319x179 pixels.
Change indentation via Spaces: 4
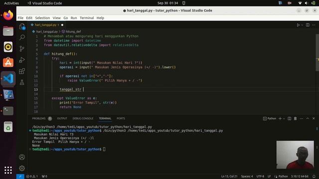(247, 177)
